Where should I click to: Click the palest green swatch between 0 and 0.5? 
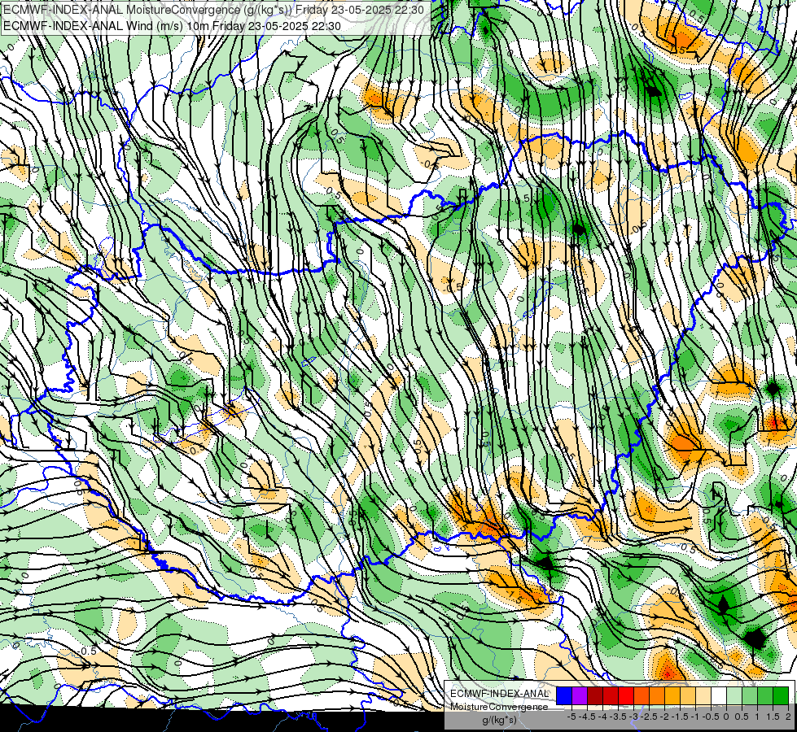[x=734, y=695]
